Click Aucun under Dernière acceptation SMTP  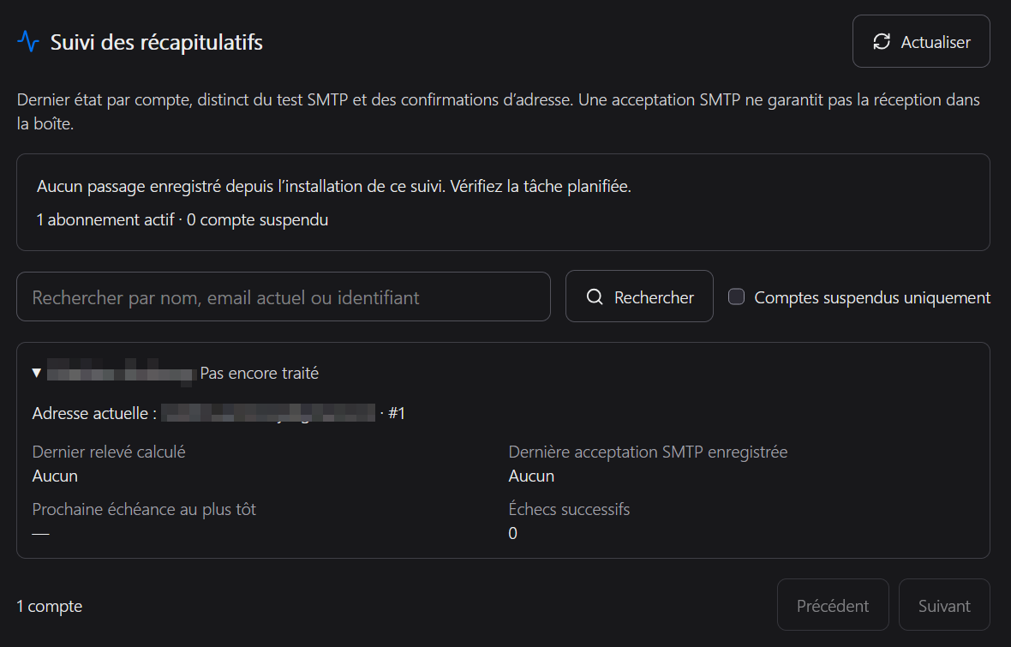[531, 476]
